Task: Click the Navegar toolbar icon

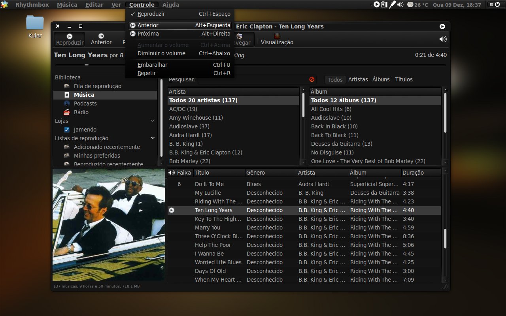Action: [x=239, y=36]
